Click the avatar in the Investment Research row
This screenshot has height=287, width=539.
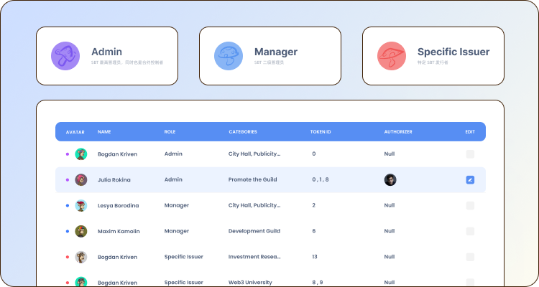tap(81, 257)
